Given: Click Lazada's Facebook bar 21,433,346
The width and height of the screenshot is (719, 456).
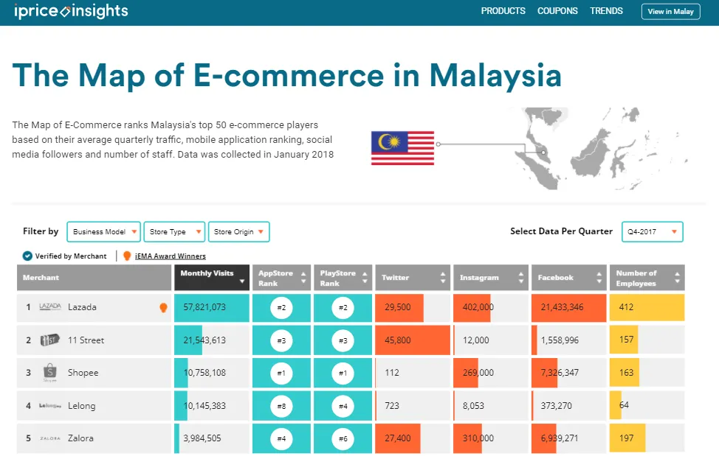Looking at the screenshot, I should [x=568, y=307].
